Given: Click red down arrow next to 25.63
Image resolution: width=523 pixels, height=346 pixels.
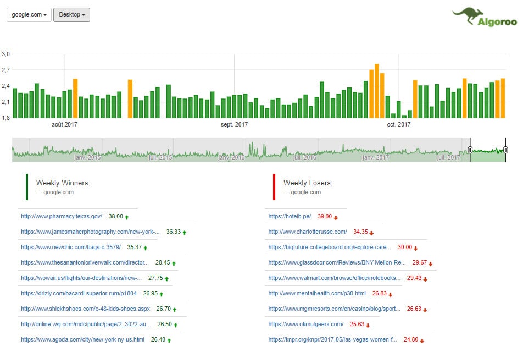Looking at the screenshot, I should point(368,325).
